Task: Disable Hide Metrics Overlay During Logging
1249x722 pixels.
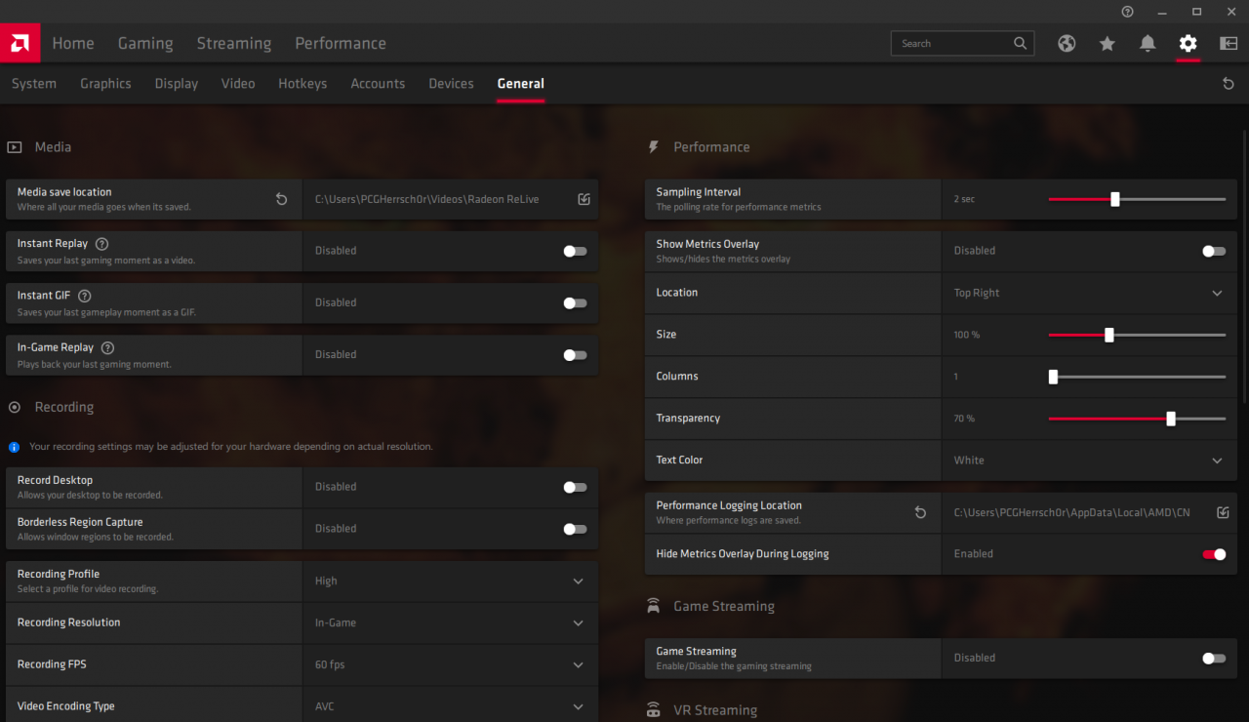Action: pyautogui.click(x=1214, y=554)
